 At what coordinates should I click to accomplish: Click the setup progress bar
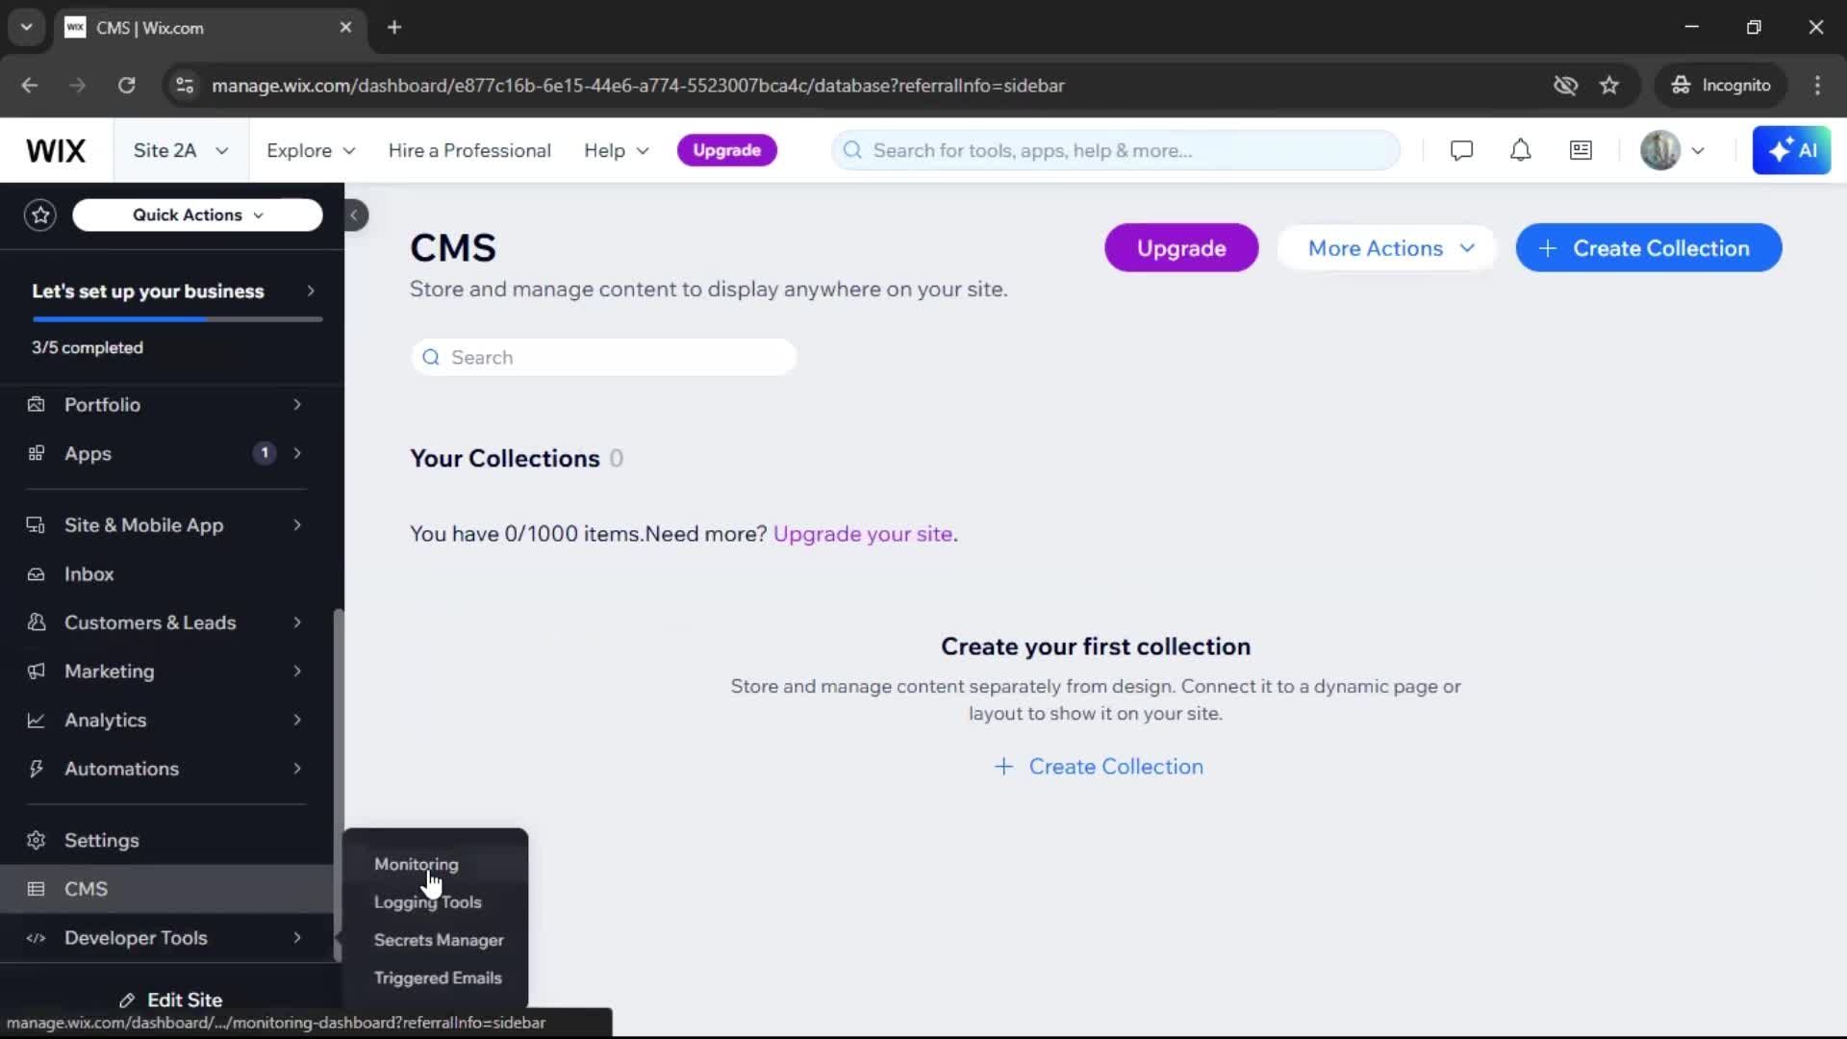tap(177, 319)
